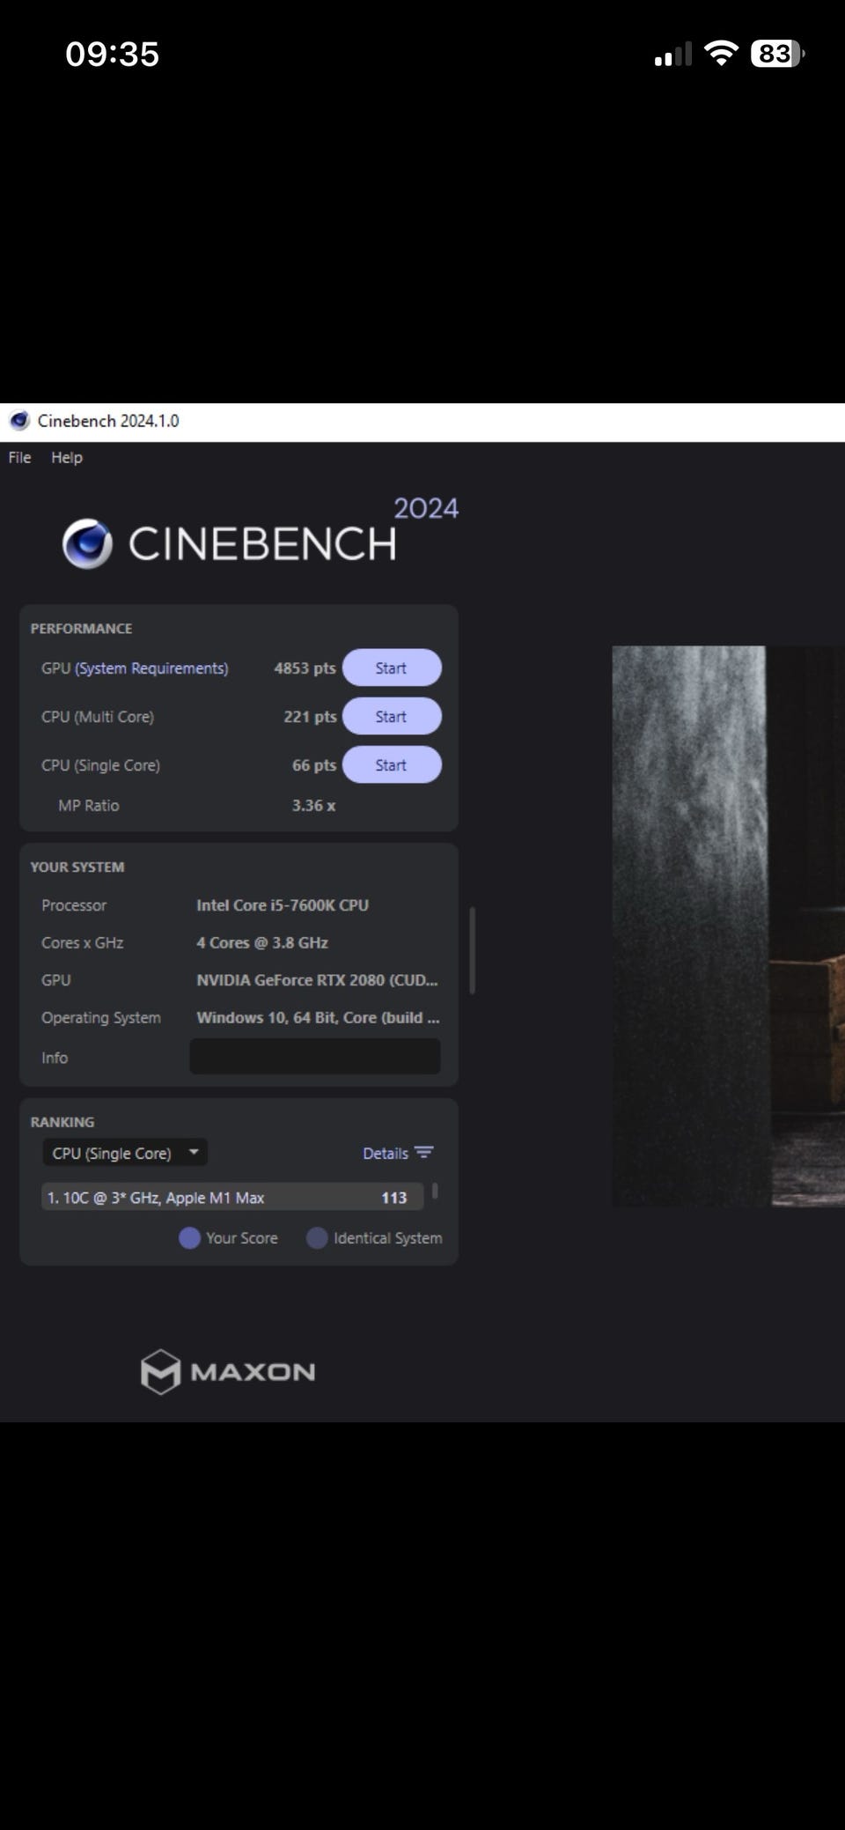Click the 4 Cores @ 3.8 GHz value
845x1830 pixels.
[x=262, y=943]
